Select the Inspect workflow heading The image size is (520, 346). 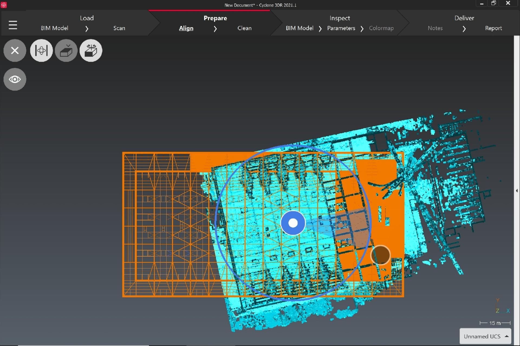click(340, 18)
